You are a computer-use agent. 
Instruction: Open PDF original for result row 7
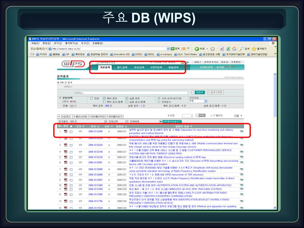tap(66, 169)
